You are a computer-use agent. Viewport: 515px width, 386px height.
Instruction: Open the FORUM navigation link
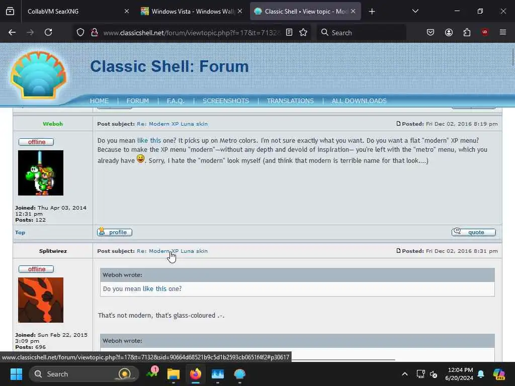pyautogui.click(x=138, y=101)
